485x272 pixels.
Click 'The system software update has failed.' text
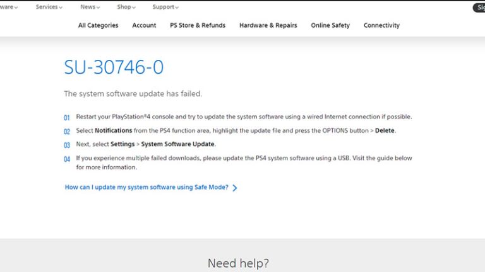click(x=133, y=94)
